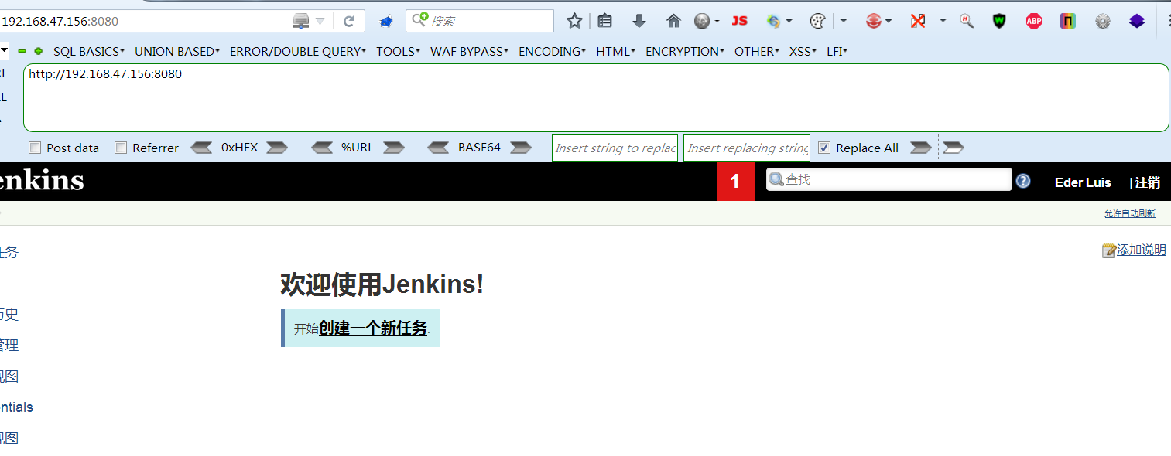Click the BASE64 encode label
1171x456 pixels.
point(479,148)
